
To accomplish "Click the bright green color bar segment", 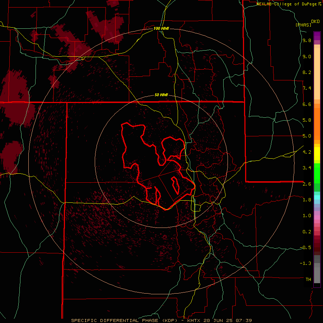I will (x=317, y=173).
